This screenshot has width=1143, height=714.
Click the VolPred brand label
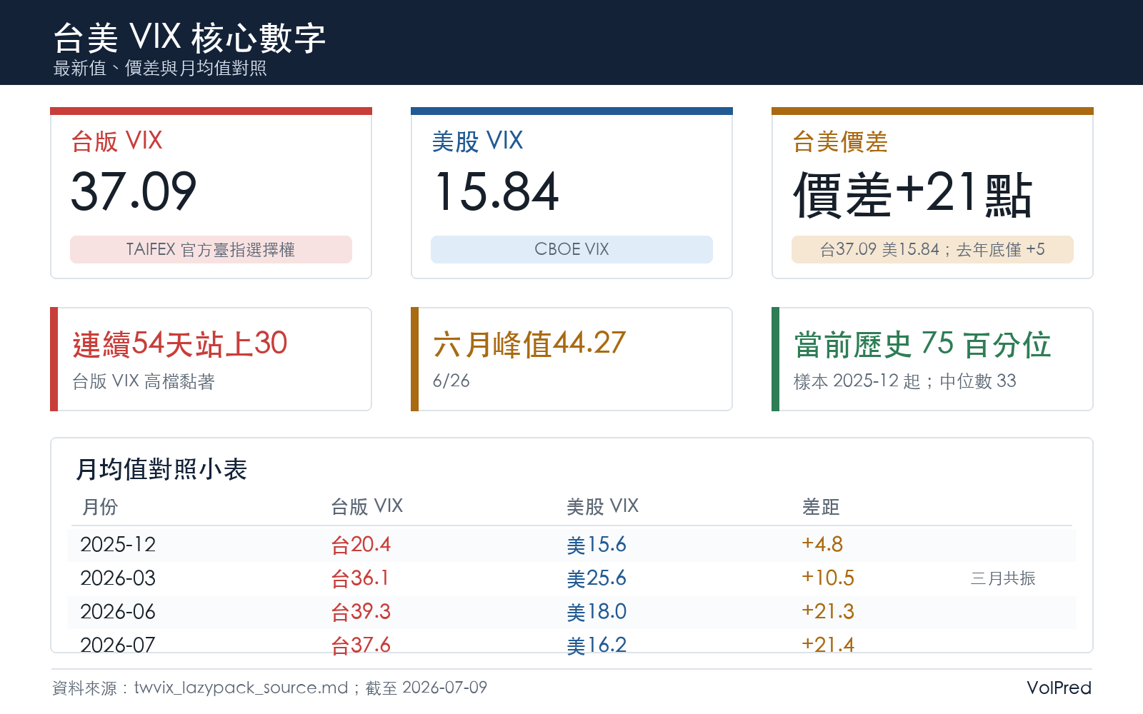coord(1059,688)
